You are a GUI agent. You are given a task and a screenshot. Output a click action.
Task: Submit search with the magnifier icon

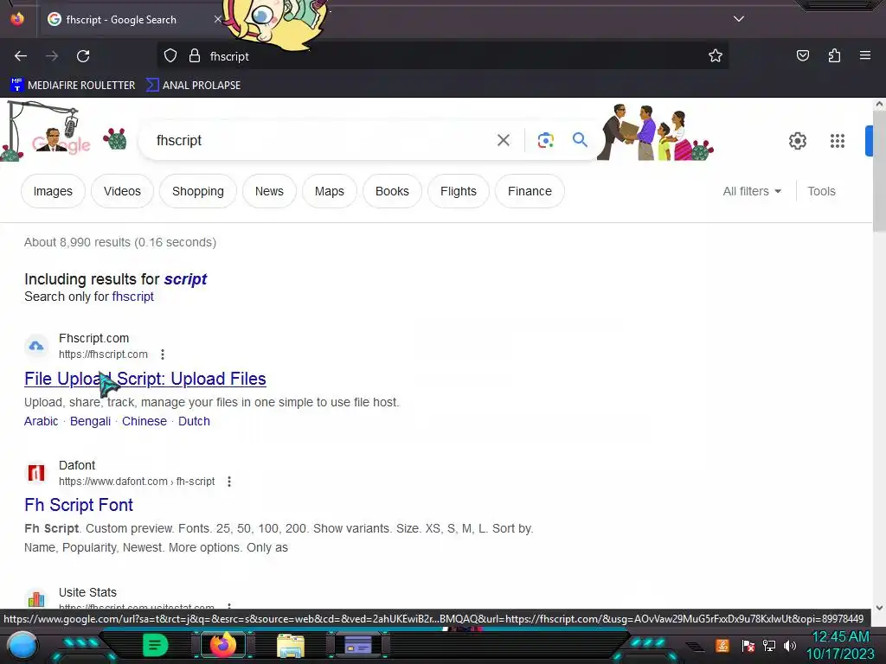click(x=580, y=139)
